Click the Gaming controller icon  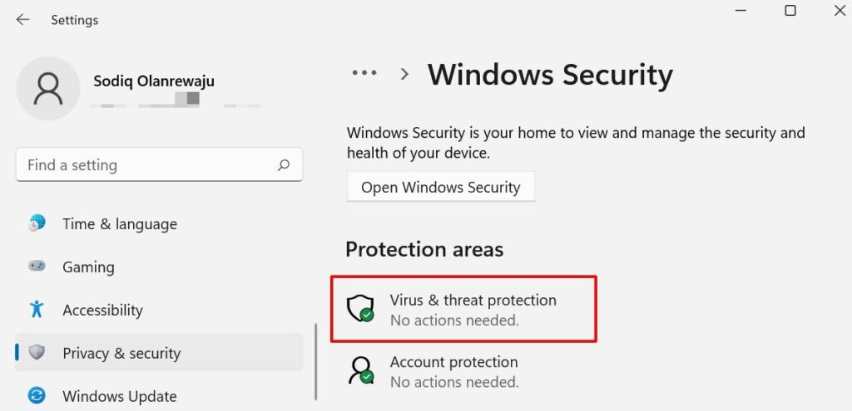point(37,267)
